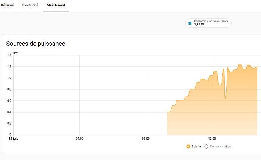Screen dimensions: 261x160
Task: Switch to the Électricité tab
Action: 30,5
